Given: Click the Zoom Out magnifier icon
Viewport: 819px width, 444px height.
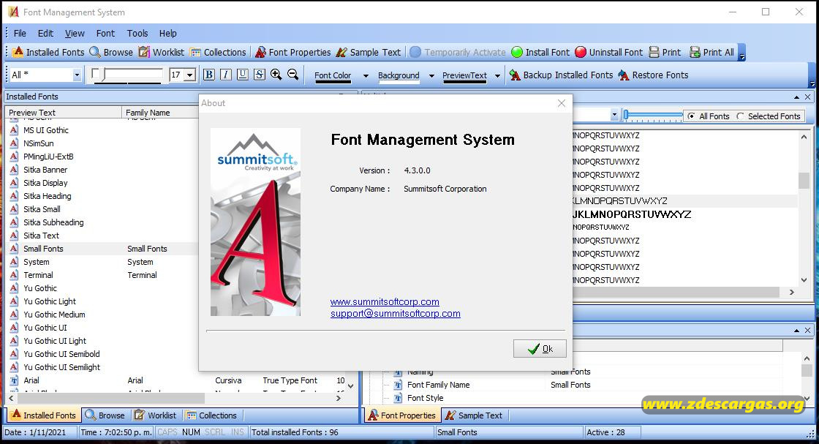Looking at the screenshot, I should (293, 75).
